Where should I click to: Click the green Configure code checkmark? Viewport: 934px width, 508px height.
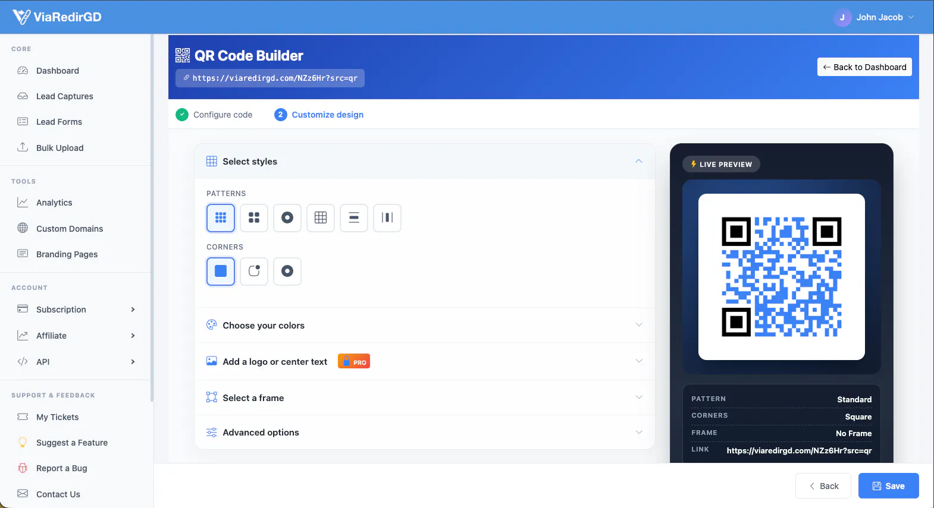coord(182,115)
